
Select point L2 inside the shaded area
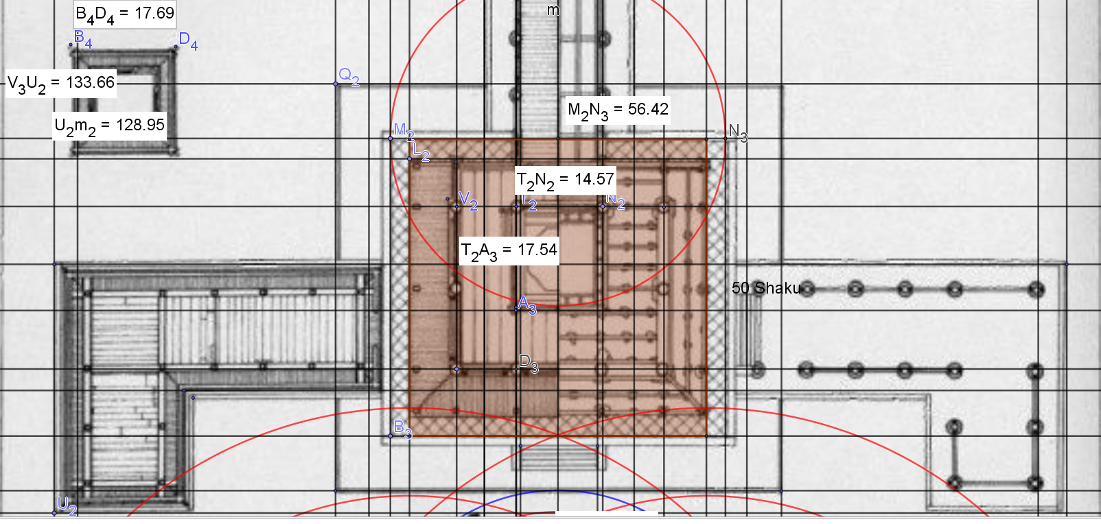click(410, 159)
